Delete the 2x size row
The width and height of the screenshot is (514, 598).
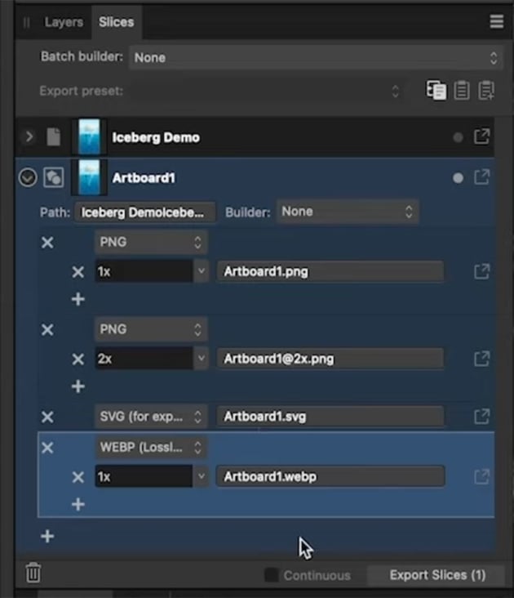78,359
